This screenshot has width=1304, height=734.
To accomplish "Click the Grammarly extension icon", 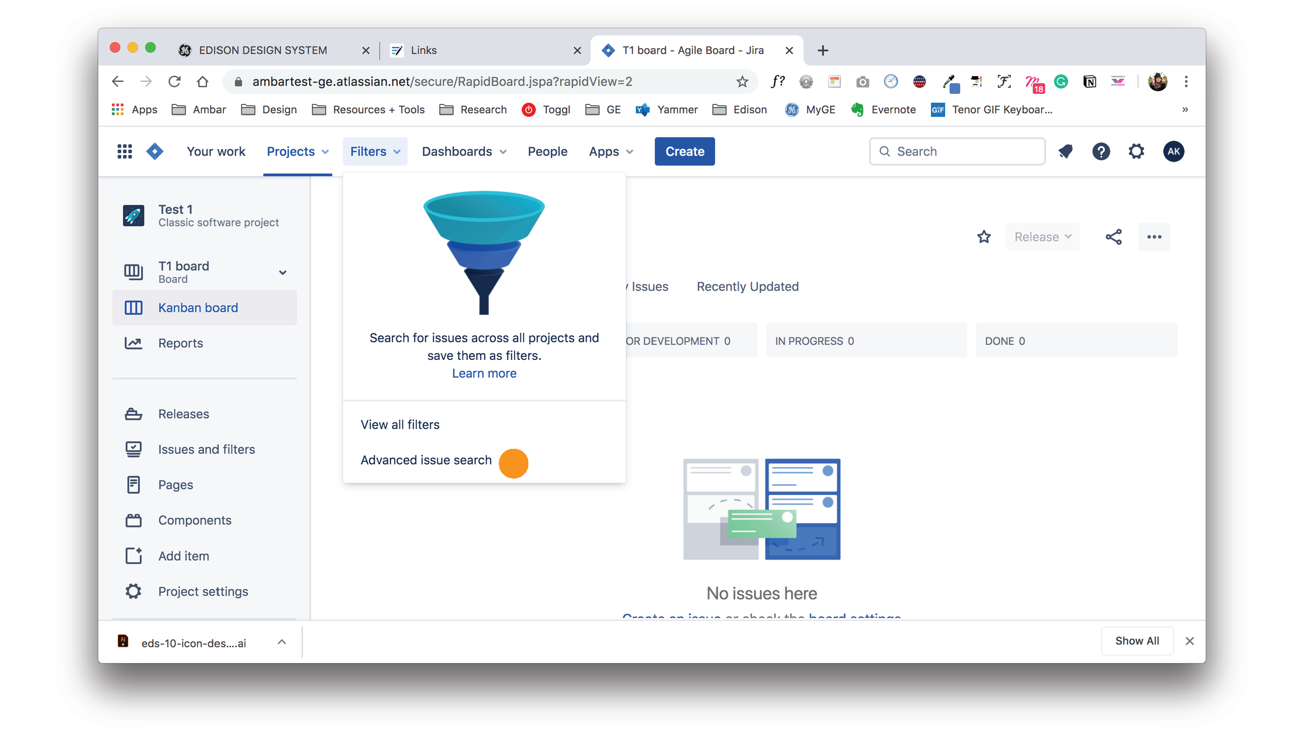I will coord(1060,81).
